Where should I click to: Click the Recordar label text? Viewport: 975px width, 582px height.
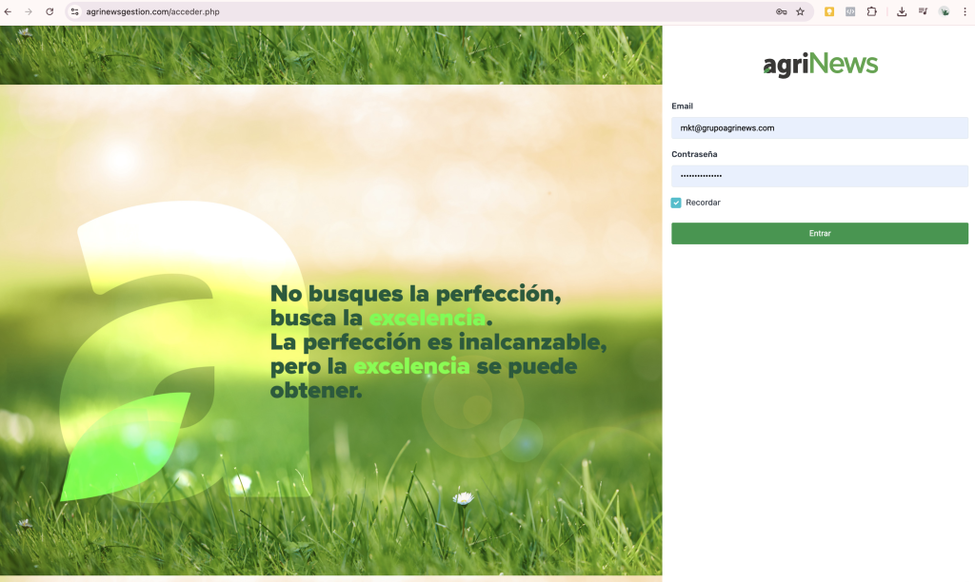click(x=703, y=203)
